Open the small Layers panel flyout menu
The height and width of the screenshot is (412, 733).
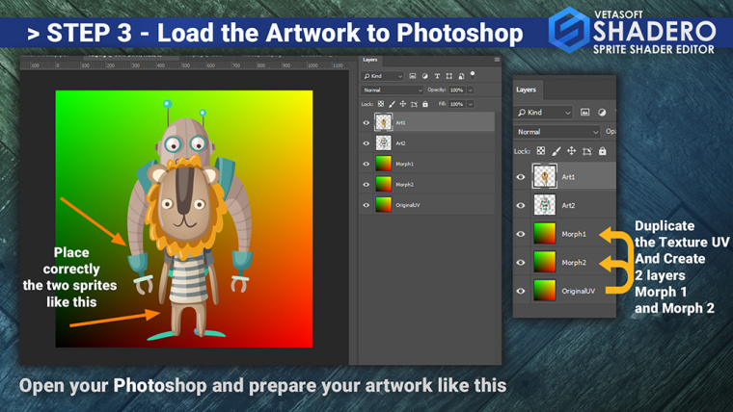tap(497, 60)
